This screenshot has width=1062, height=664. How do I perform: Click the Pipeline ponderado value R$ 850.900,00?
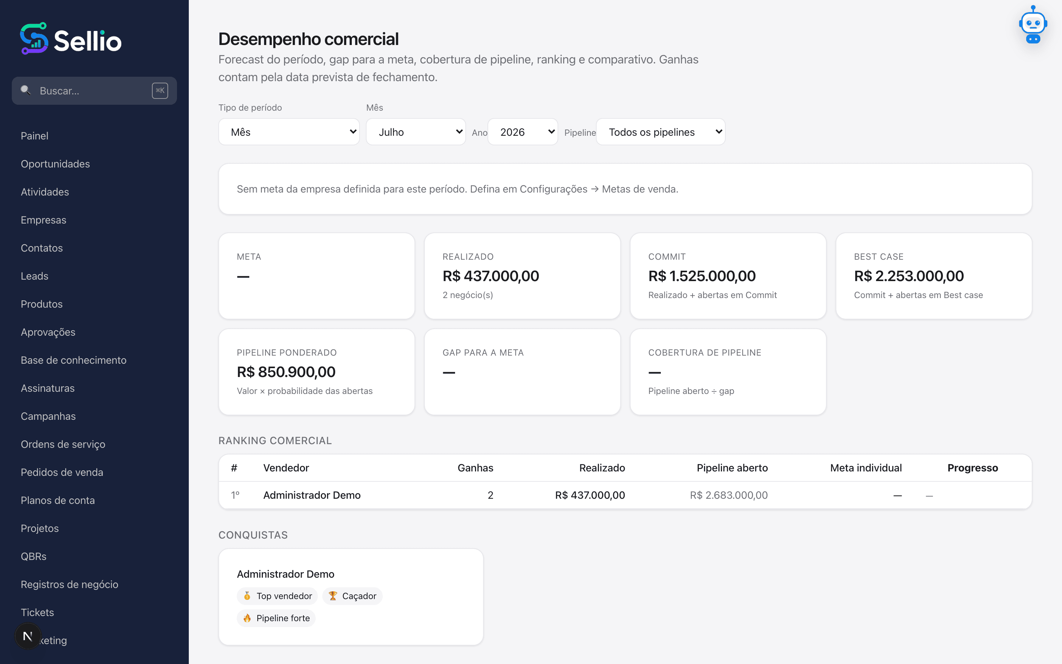[286, 372]
